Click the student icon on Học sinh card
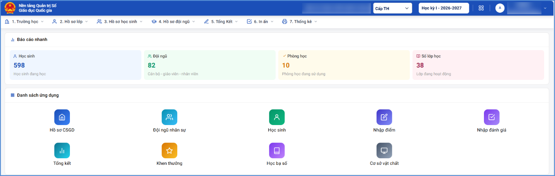Screen dimensions: 555x176 pos(15,56)
